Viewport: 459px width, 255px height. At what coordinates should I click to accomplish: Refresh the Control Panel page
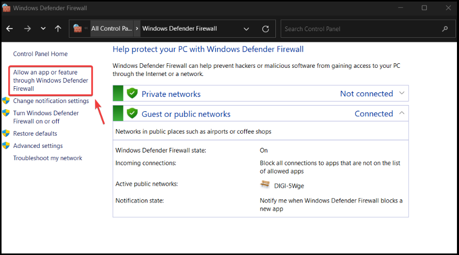point(266,29)
